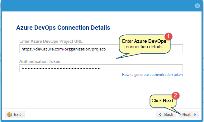This screenshot has width=204, height=122.
Task: Click the red number 2 badge
Action: [x=176, y=95]
